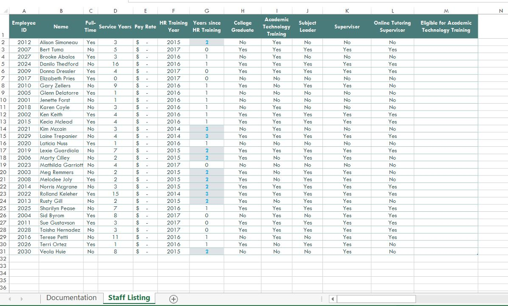Select Eligible cell in Alison Simoneau row
Screen dimensions: 508x306
click(446, 43)
